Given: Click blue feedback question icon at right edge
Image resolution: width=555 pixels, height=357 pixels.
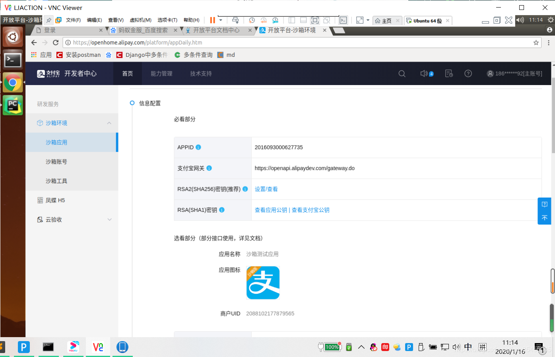Looking at the screenshot, I should click(x=545, y=204).
